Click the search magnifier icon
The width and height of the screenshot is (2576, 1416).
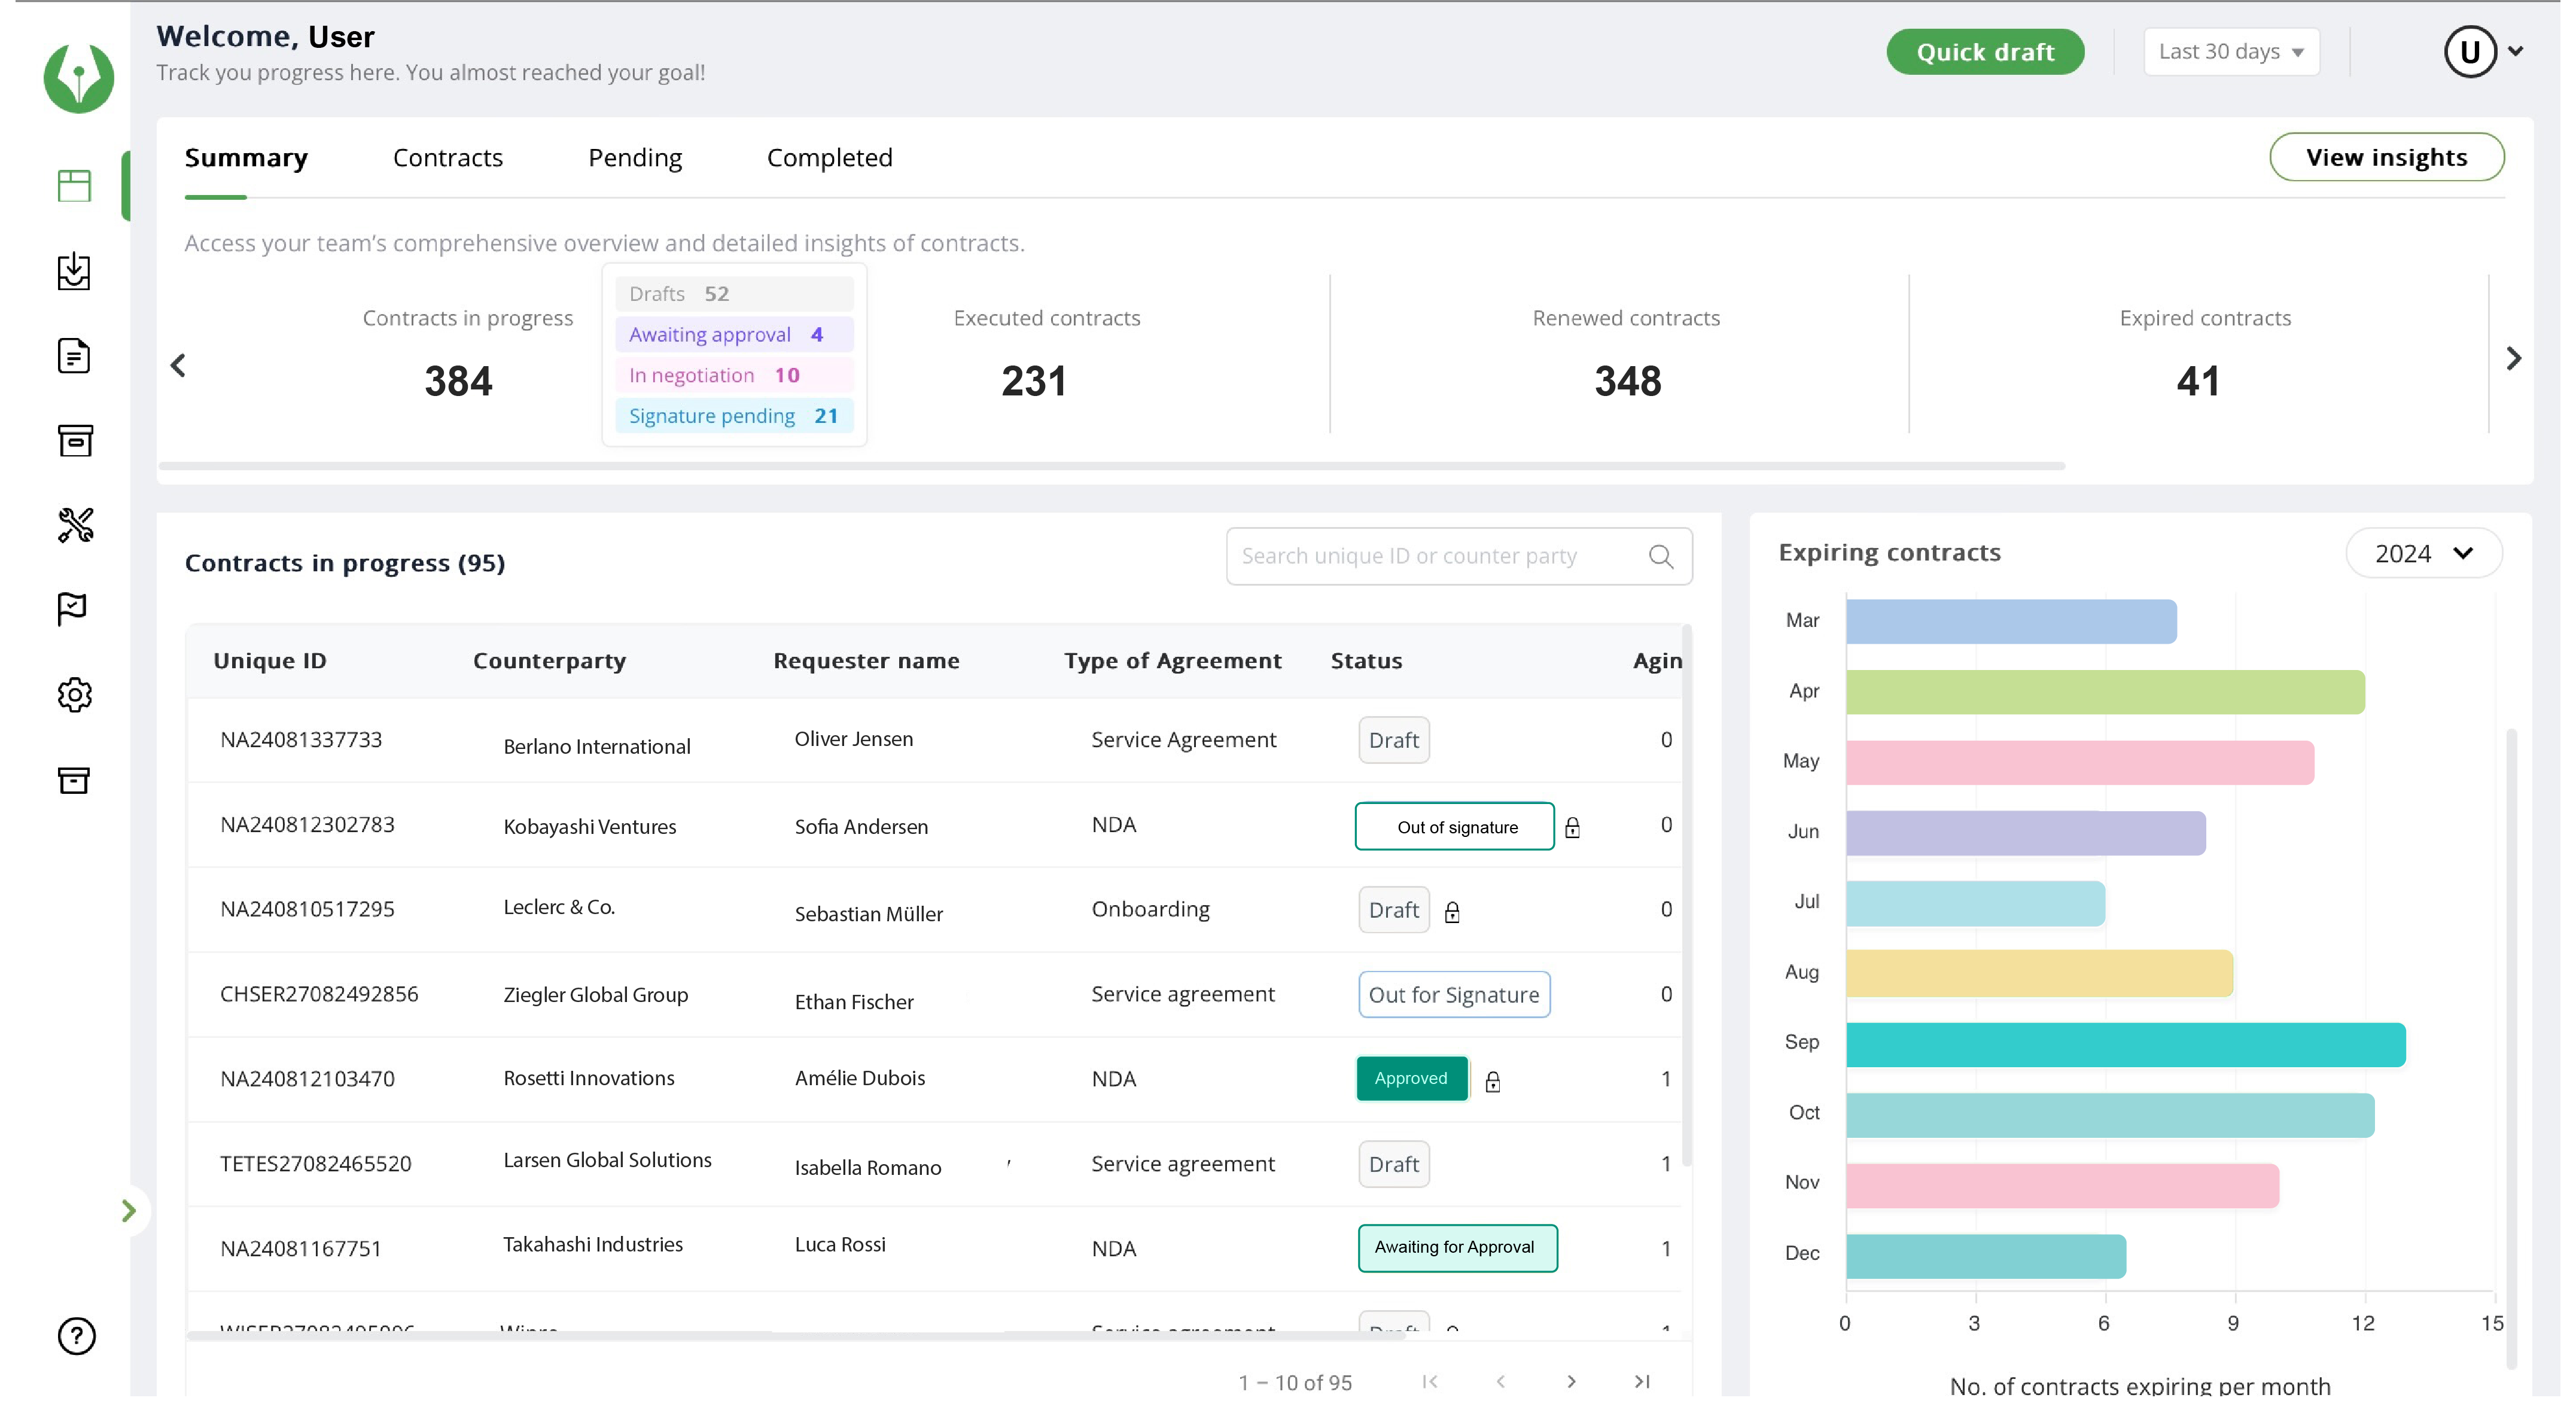pyautogui.click(x=1660, y=557)
